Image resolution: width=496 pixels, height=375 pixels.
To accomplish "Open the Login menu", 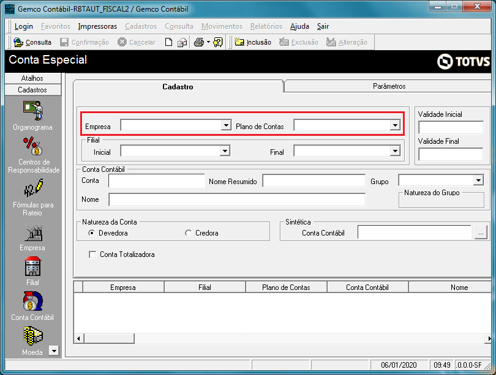I will [x=24, y=26].
